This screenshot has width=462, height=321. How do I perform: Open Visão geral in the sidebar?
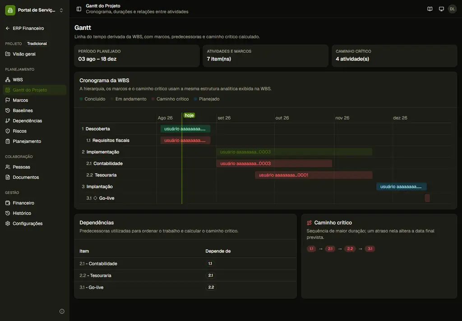tap(34, 54)
